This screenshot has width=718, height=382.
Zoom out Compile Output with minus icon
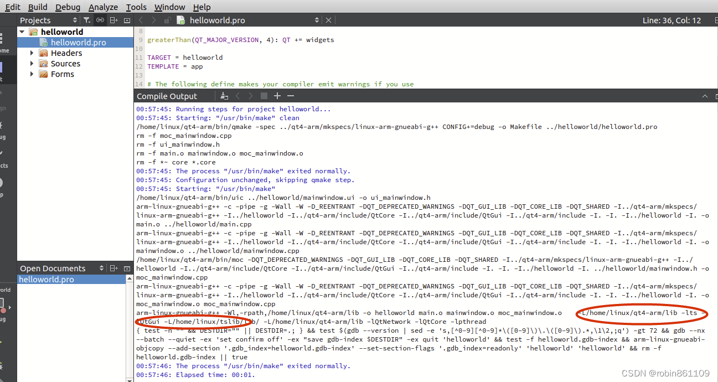coord(290,96)
